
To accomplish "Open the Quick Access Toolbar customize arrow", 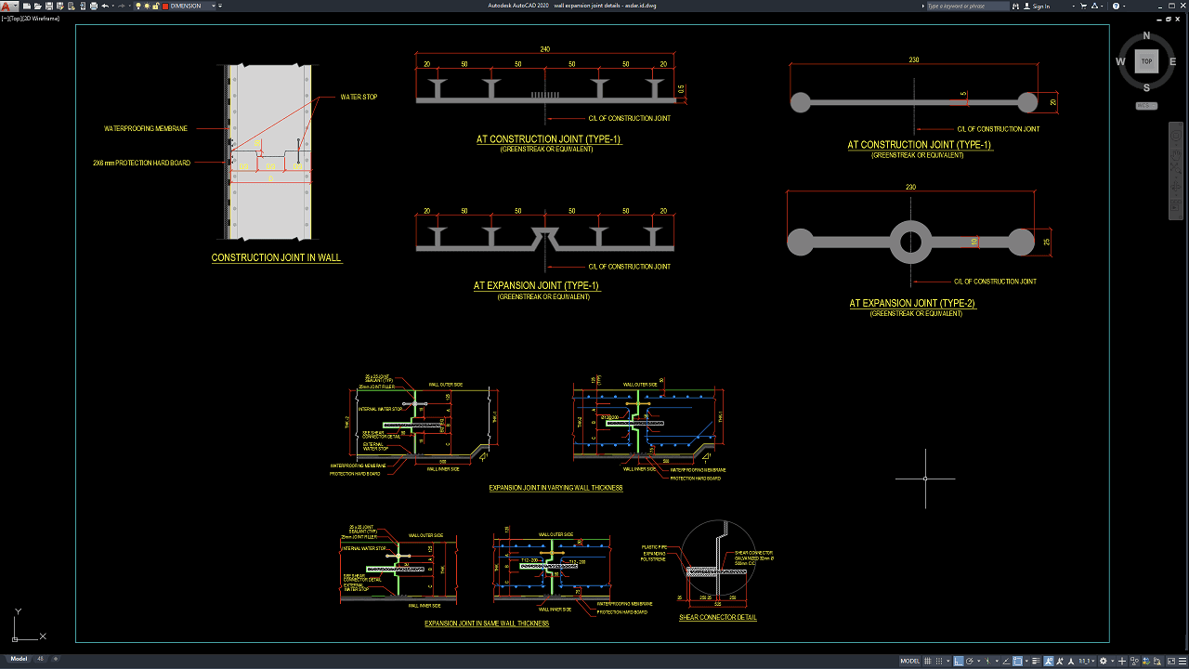I will coord(220,7).
